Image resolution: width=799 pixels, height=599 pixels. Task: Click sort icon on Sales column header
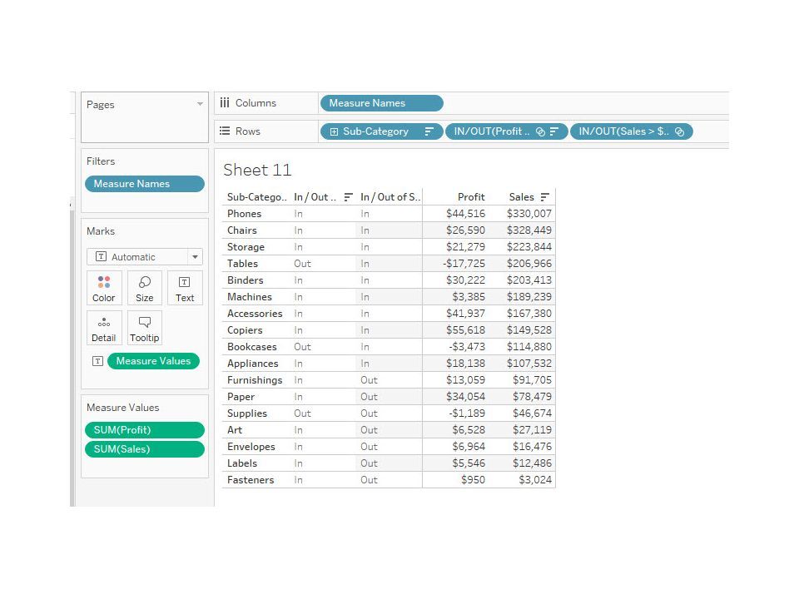pos(544,197)
